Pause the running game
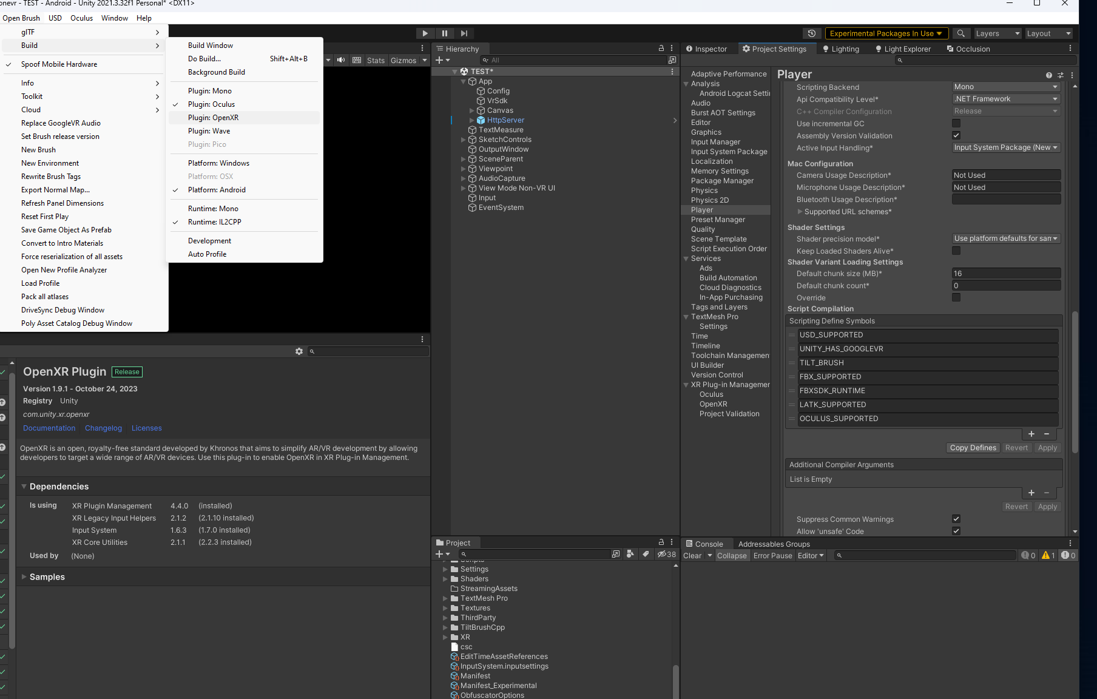Image resolution: width=1097 pixels, height=699 pixels. click(445, 33)
